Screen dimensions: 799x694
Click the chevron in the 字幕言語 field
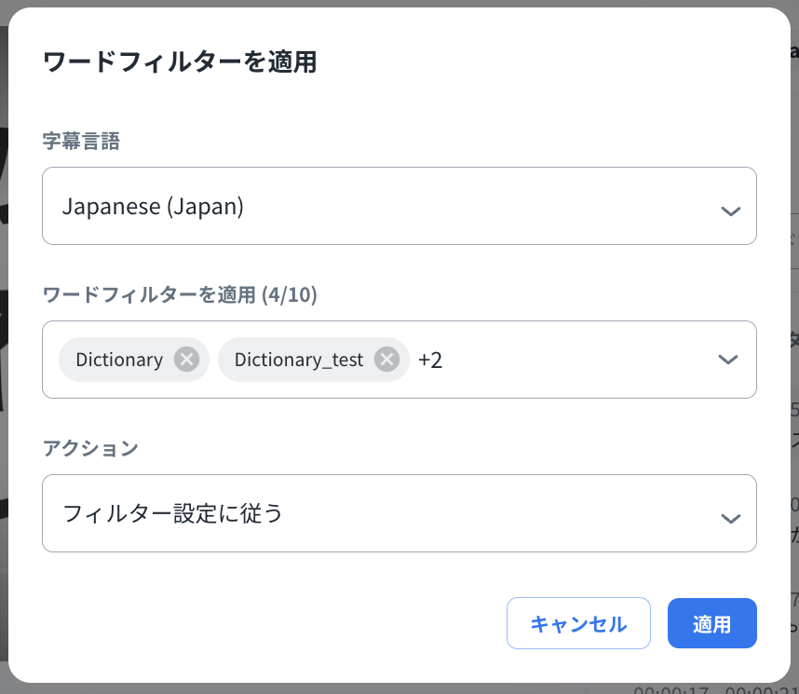tap(730, 211)
